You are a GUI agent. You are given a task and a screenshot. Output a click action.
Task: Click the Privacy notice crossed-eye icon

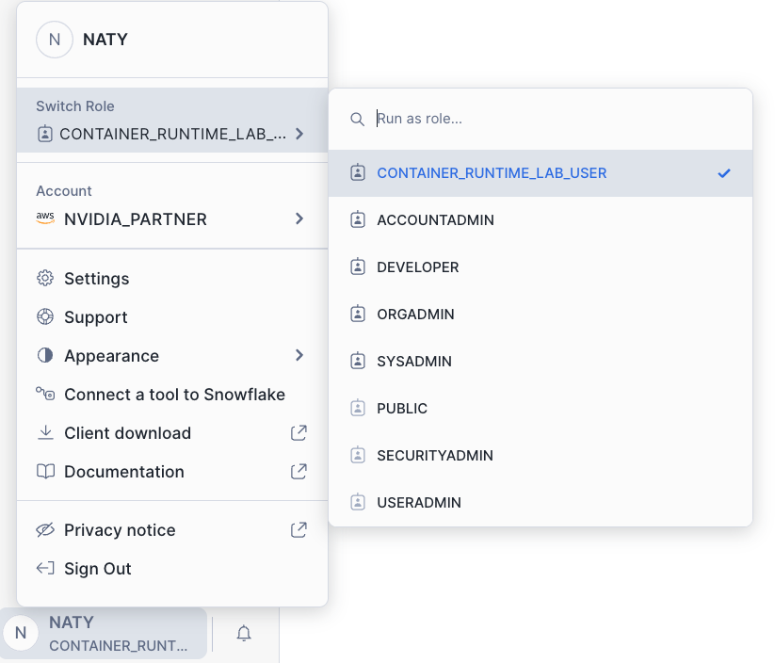(x=45, y=530)
